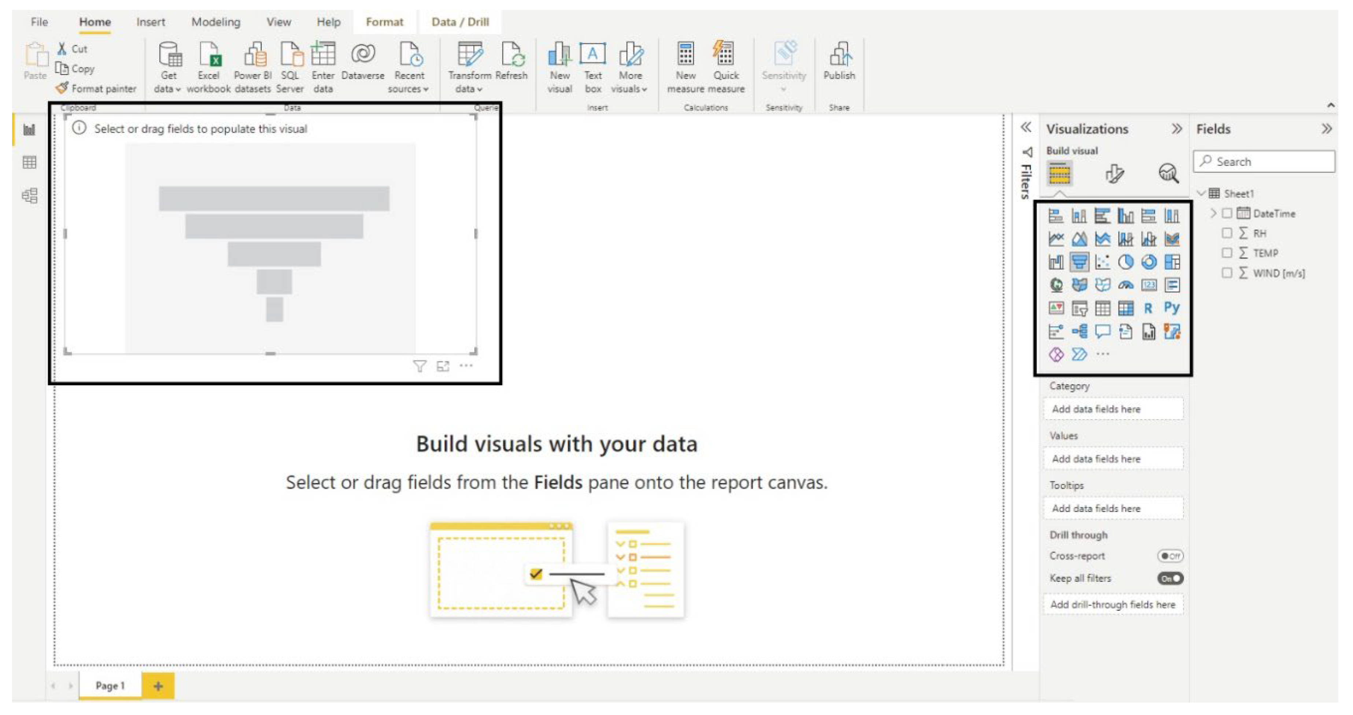Toggle the Cross-report switch
This screenshot has height=715, width=1353.
pos(1170,556)
